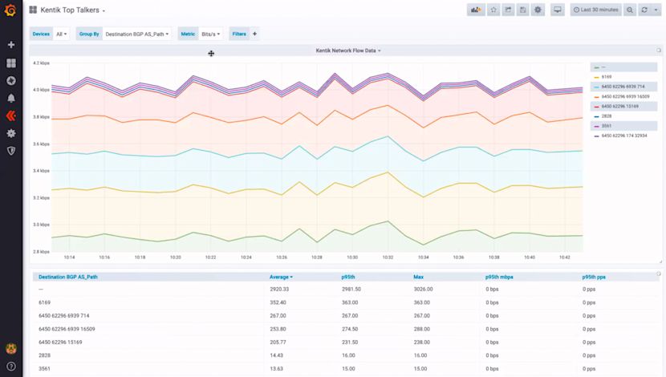Image resolution: width=666 pixels, height=377 pixels.
Task: Open the Grafana home logo menu
Action: pyautogui.click(x=10, y=10)
